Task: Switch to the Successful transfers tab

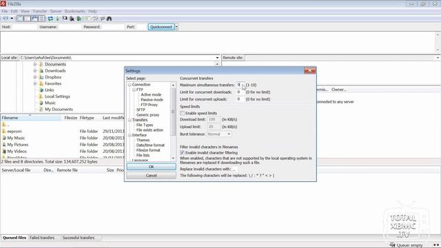Action: click(x=78, y=238)
